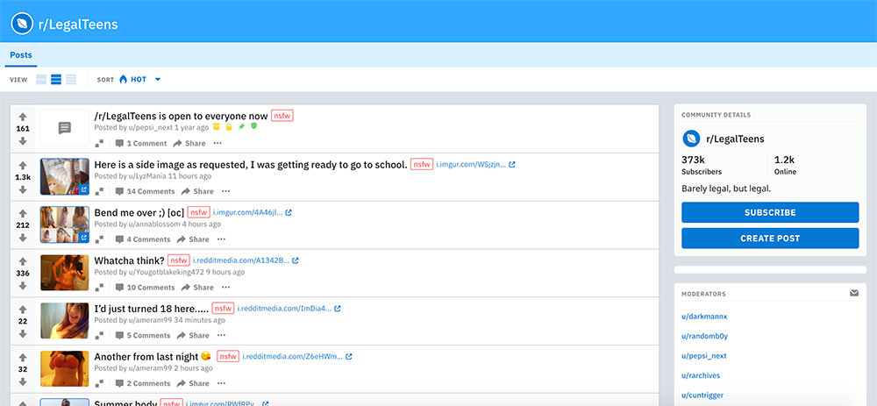Click the text-post thumbnail on the pinned post
Image resolution: width=877 pixels, height=406 pixels.
pyautogui.click(x=64, y=128)
